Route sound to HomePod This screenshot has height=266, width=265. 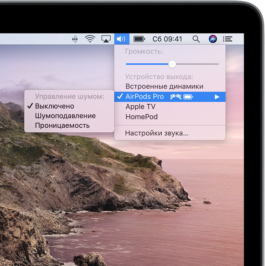(x=141, y=117)
